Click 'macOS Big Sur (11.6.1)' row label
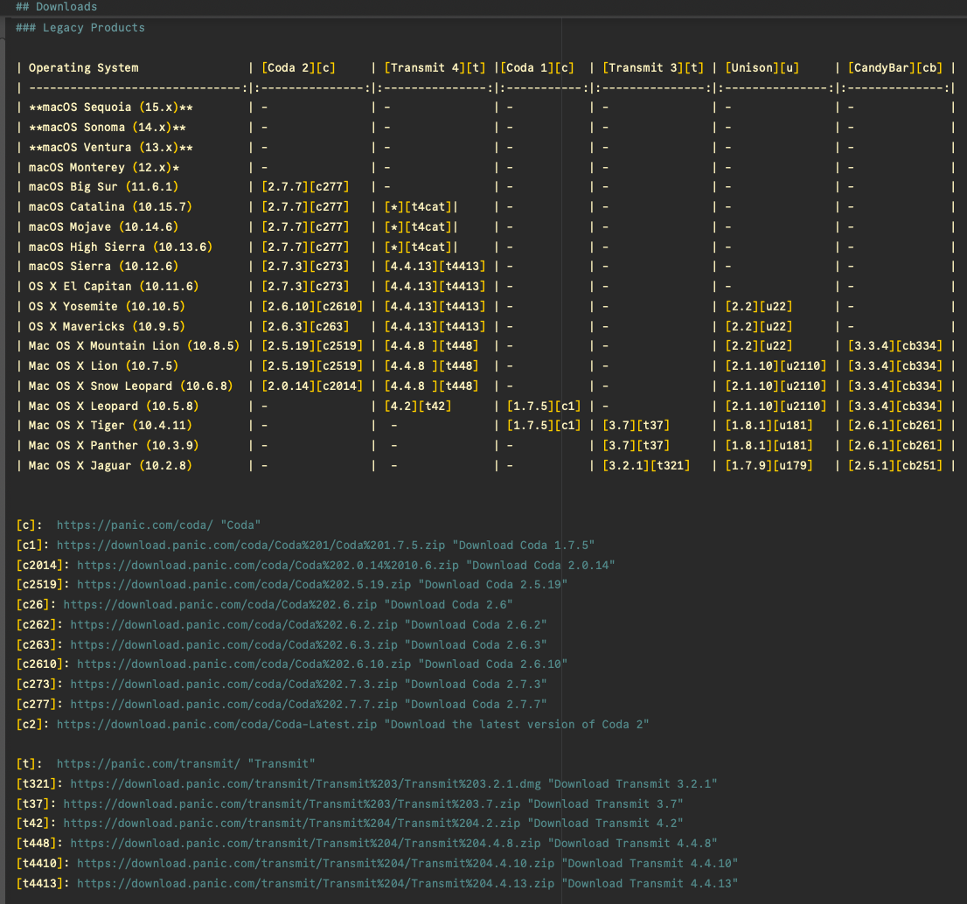The height and width of the screenshot is (904, 967). 103,187
